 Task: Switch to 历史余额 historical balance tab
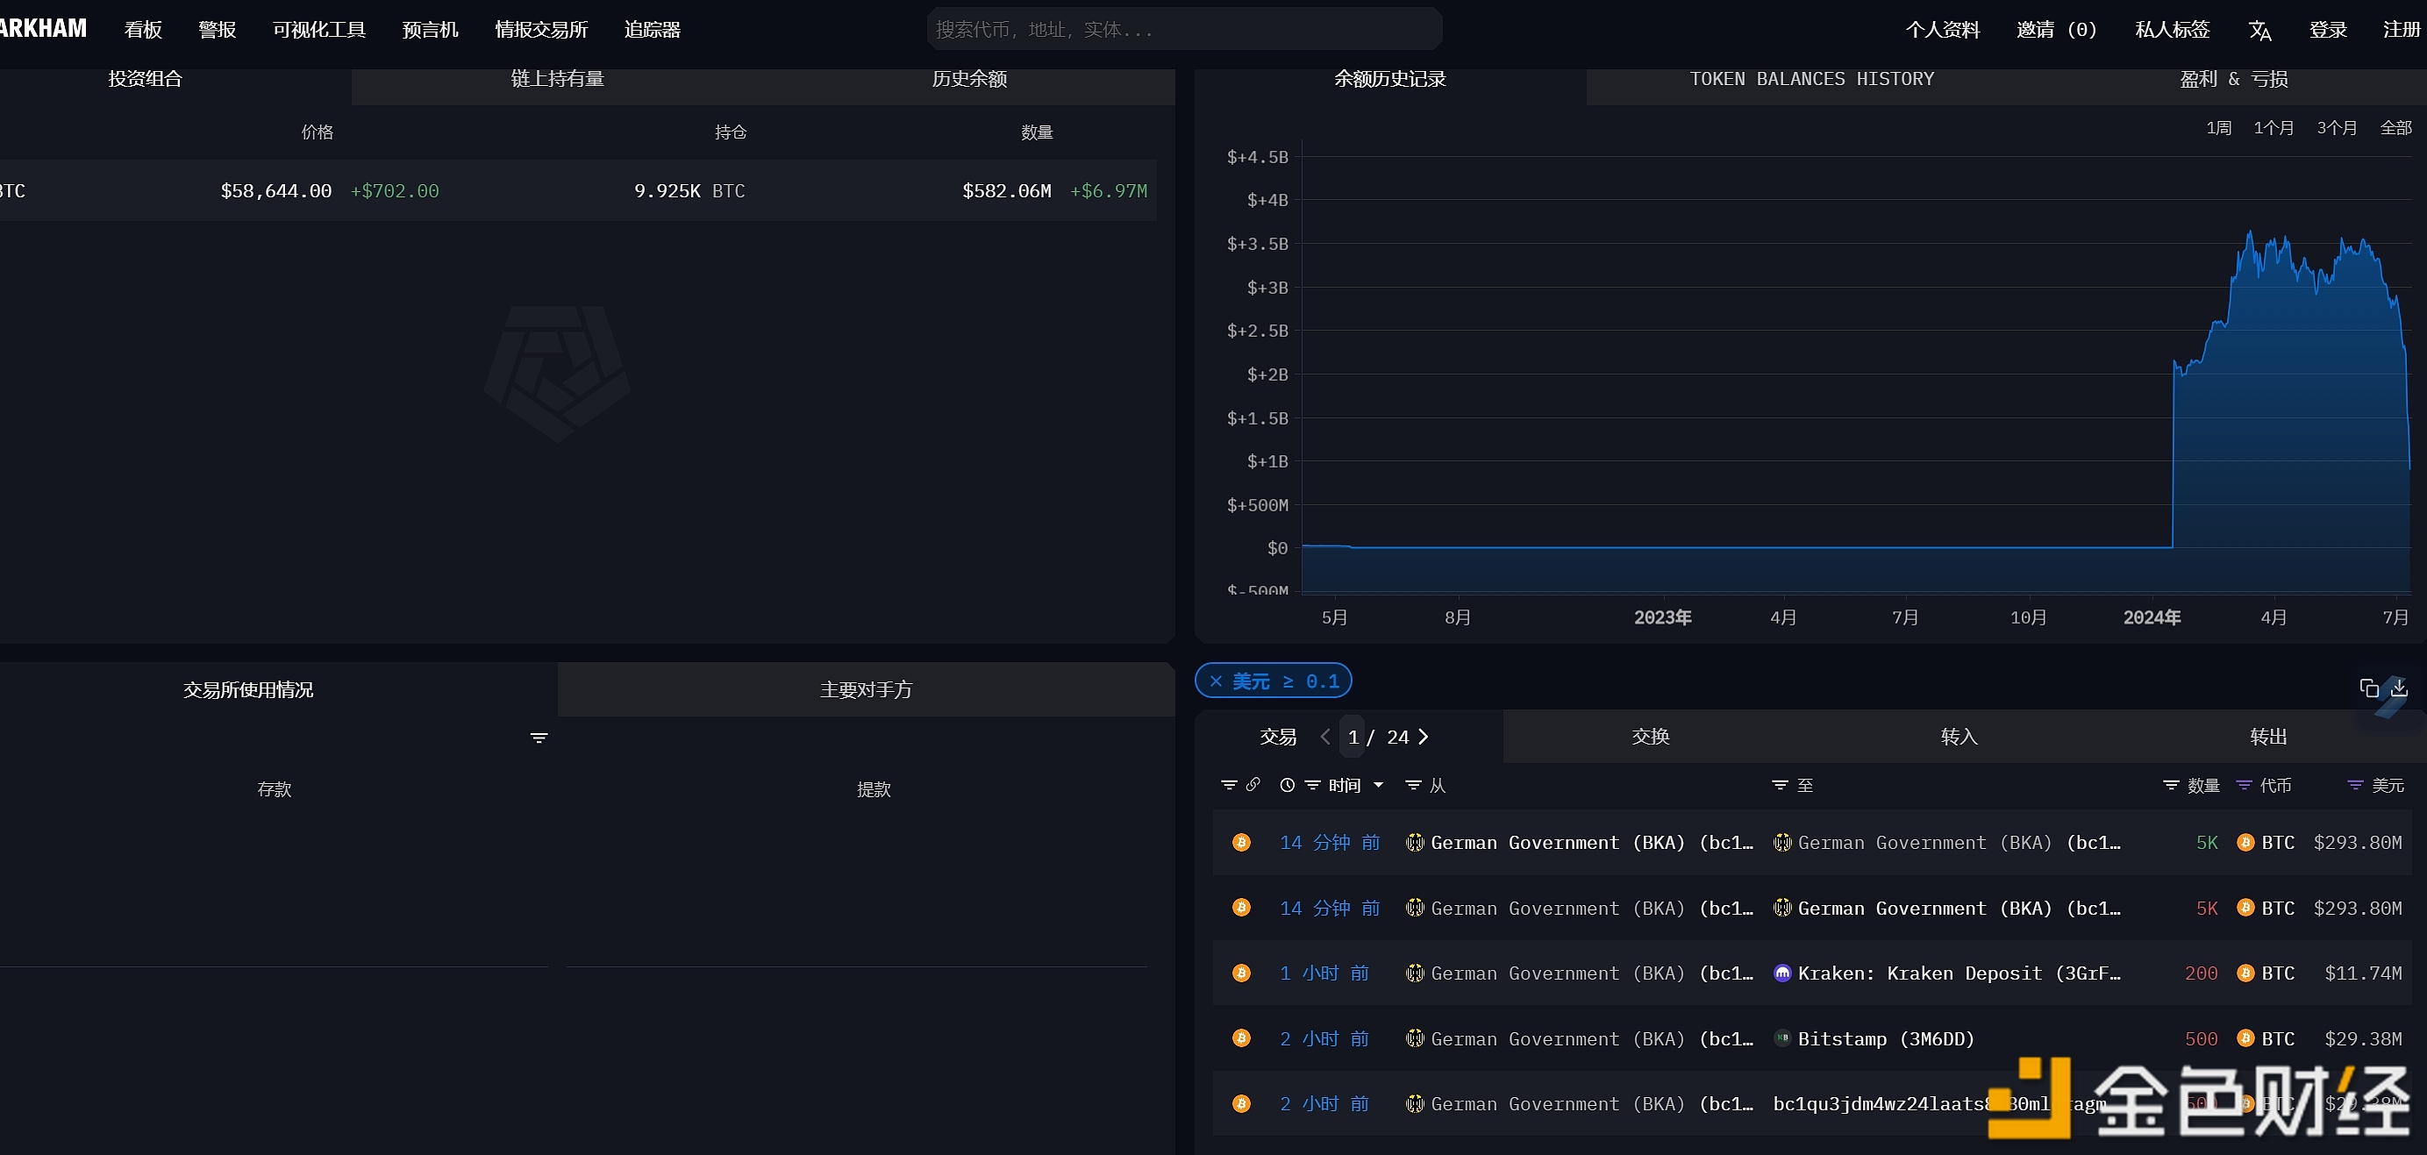[969, 79]
